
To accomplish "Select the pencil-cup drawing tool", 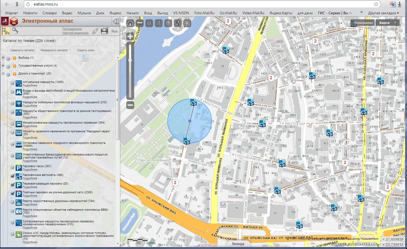I will [x=178, y=23].
